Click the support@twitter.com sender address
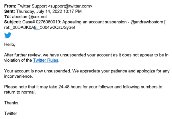Screen dimensions: 172x119 click(x=70, y=6)
